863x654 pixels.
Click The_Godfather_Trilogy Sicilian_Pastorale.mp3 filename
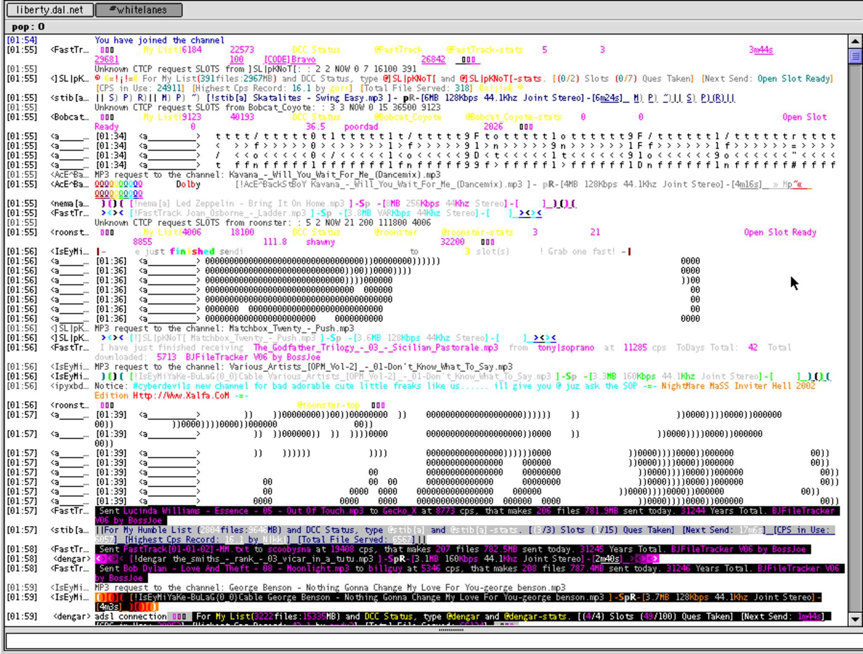375,347
